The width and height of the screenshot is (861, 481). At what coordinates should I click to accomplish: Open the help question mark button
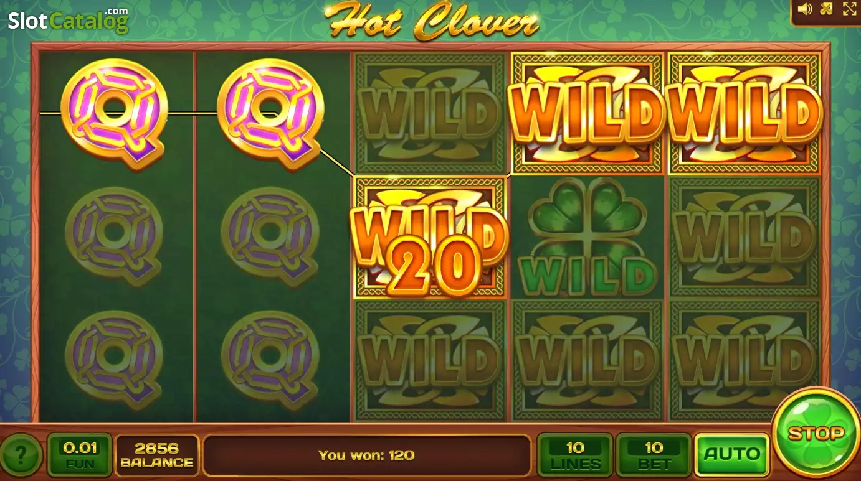click(21, 456)
